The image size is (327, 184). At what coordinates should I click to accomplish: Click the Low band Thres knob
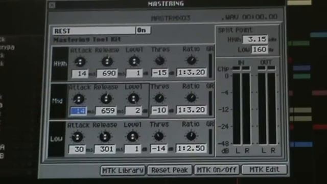[x=159, y=136]
